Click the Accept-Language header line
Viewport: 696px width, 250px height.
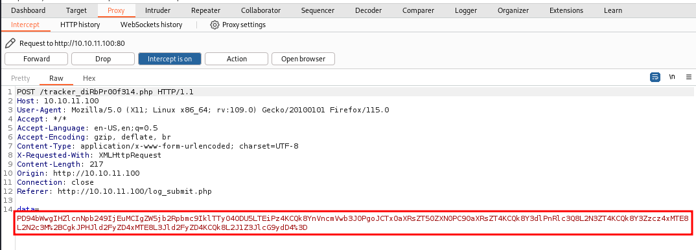tap(87, 128)
